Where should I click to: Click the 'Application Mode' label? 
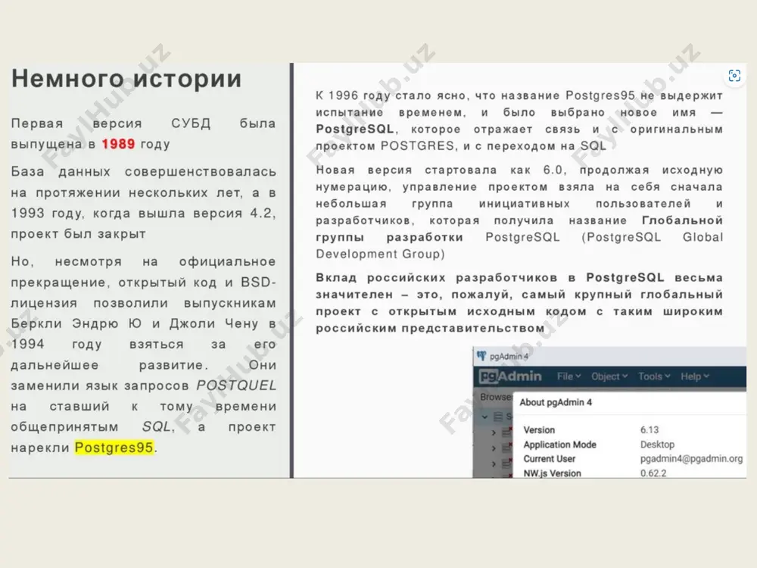point(560,445)
